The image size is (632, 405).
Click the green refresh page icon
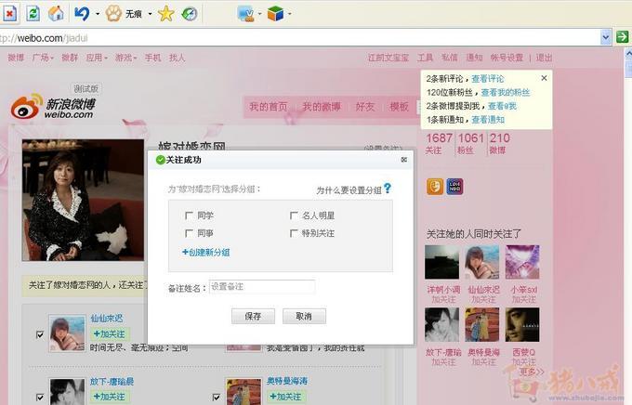tap(33, 13)
